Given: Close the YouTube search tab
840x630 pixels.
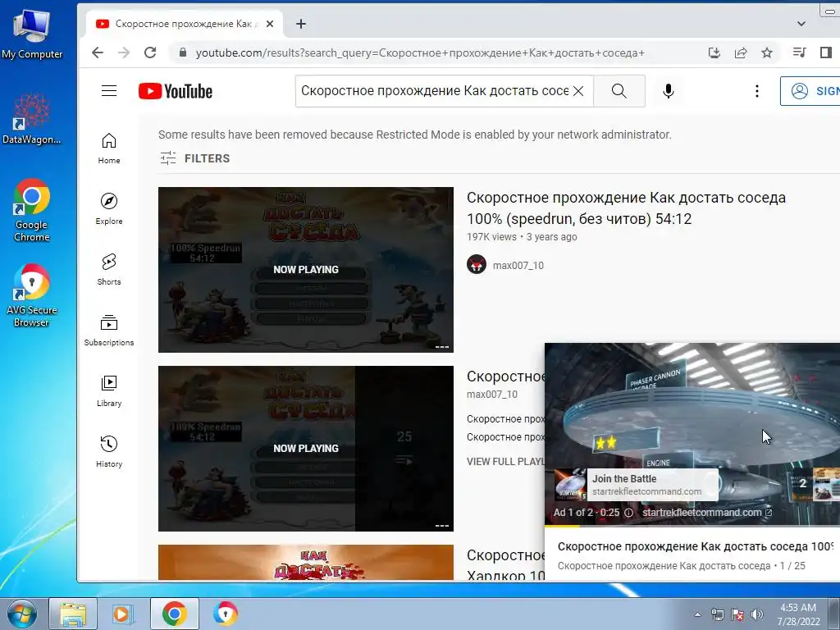Looking at the screenshot, I should (270, 24).
